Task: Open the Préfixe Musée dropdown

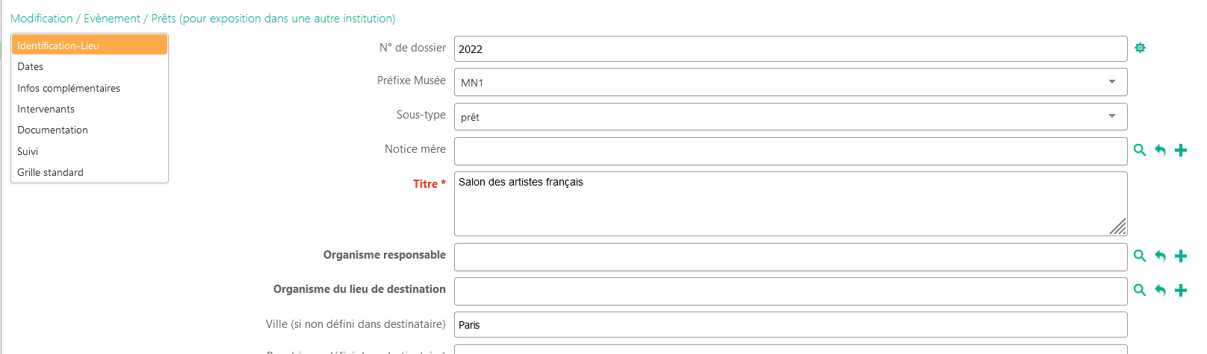Action: [x=790, y=82]
